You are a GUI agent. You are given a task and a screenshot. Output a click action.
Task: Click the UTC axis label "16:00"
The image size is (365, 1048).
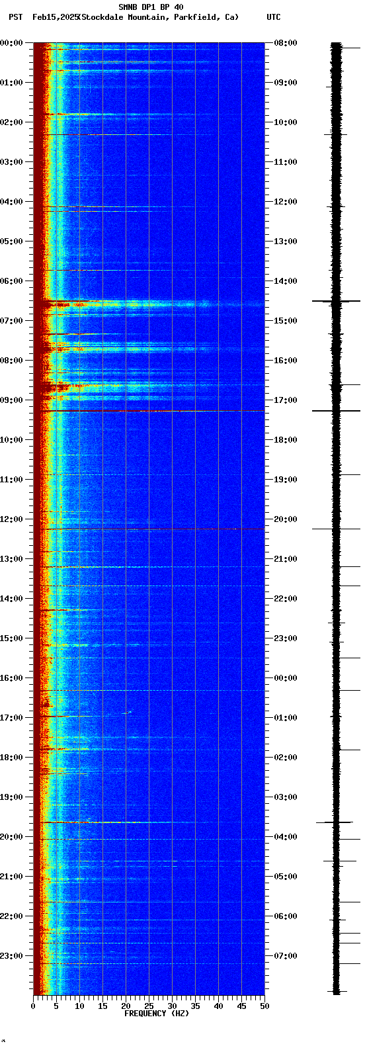tap(286, 361)
